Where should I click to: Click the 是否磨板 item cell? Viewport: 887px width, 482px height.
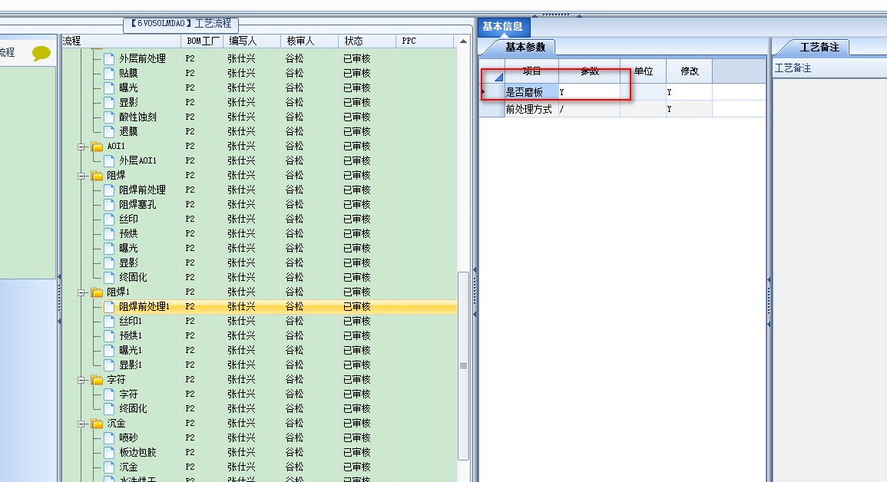(x=531, y=92)
